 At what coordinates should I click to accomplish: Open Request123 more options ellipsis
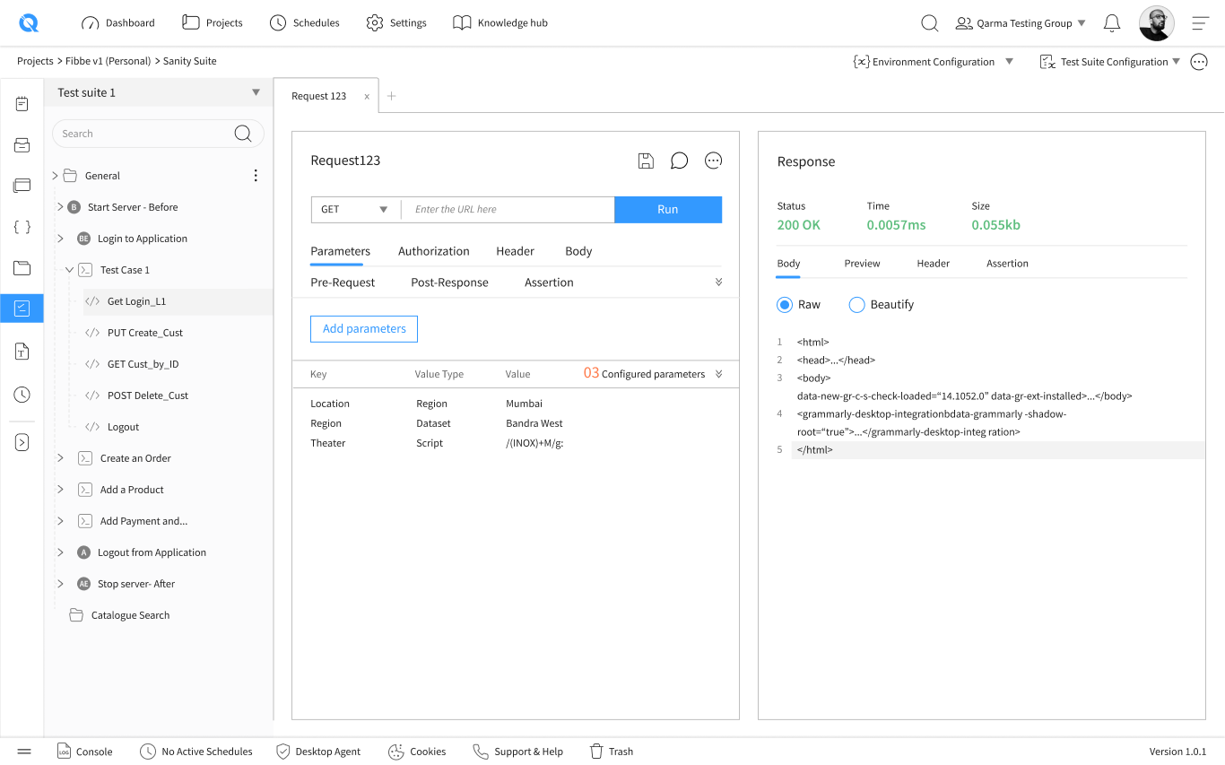[x=713, y=161]
